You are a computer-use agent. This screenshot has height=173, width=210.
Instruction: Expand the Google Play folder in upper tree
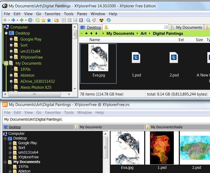coord(11,39)
